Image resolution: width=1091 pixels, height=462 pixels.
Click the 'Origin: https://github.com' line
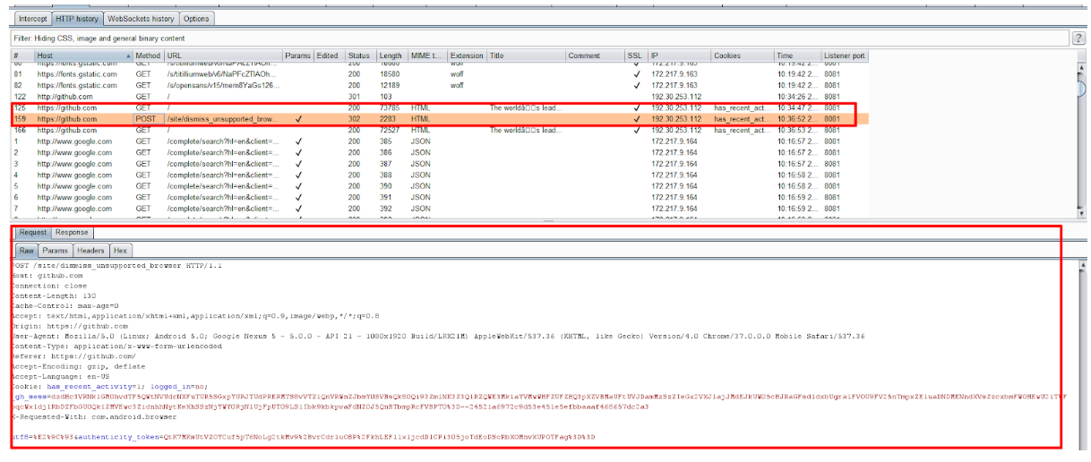coord(72,326)
